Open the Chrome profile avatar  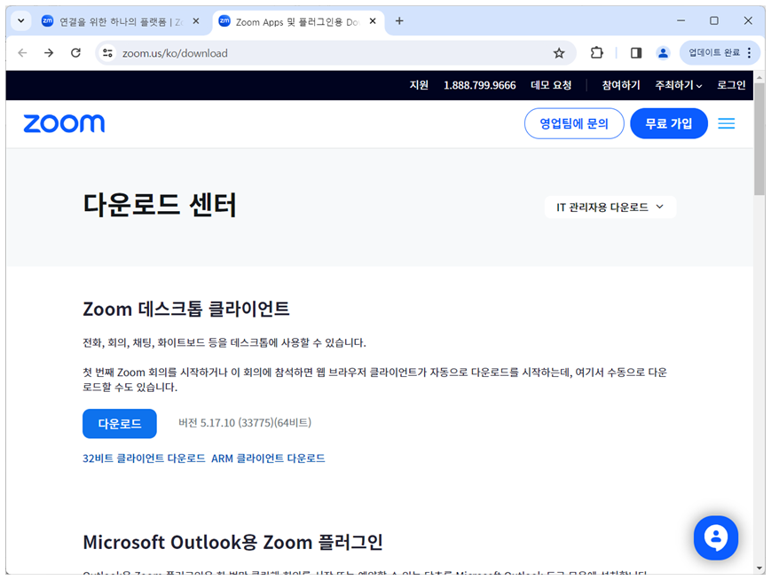663,52
